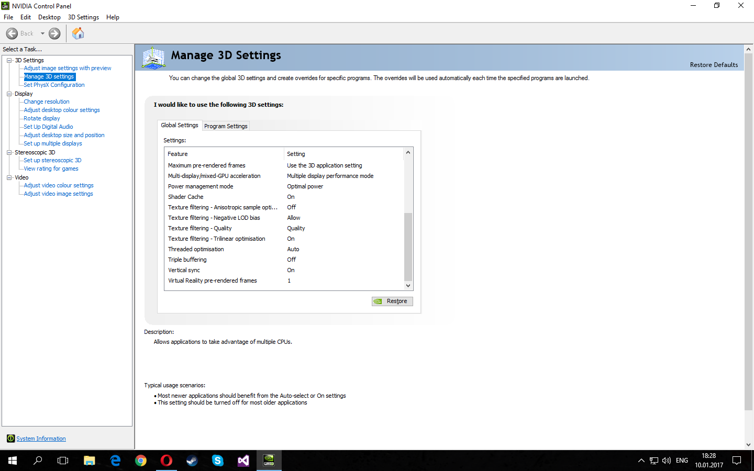Open Adjust desktop size and position
Image resolution: width=754 pixels, height=471 pixels.
point(64,135)
